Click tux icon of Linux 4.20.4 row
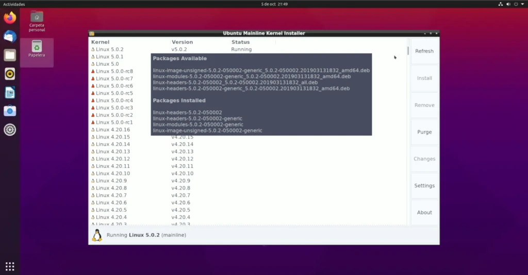Image resolution: width=528 pixels, height=275 pixels. [93, 217]
